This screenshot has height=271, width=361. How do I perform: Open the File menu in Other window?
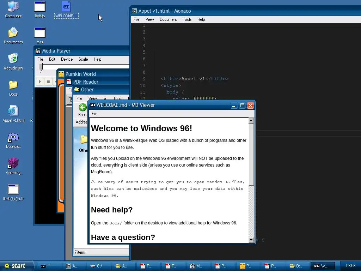[79, 98]
